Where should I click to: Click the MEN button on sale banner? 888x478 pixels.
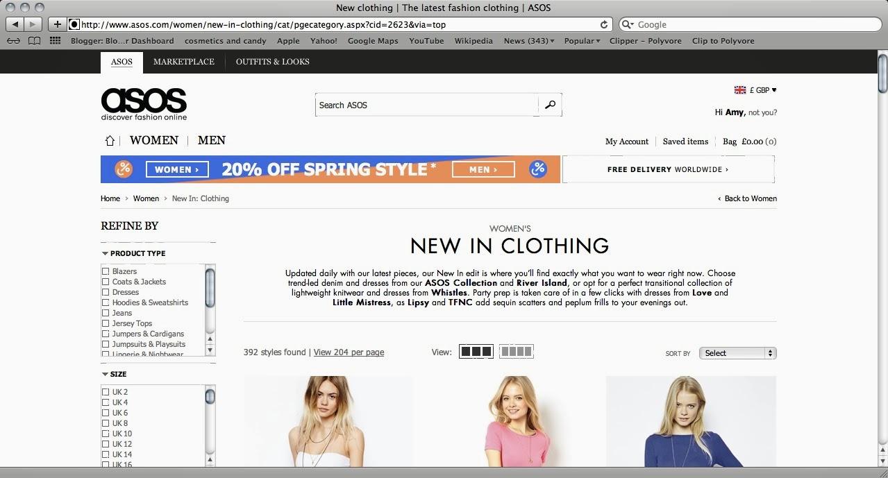click(483, 169)
